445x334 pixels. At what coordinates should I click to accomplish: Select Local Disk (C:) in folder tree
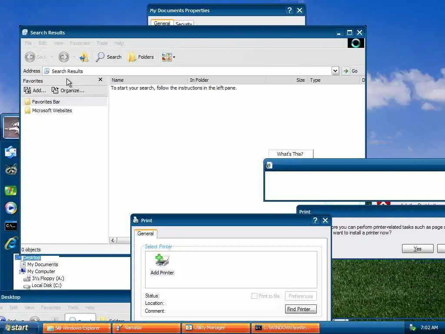pyautogui.click(x=46, y=285)
